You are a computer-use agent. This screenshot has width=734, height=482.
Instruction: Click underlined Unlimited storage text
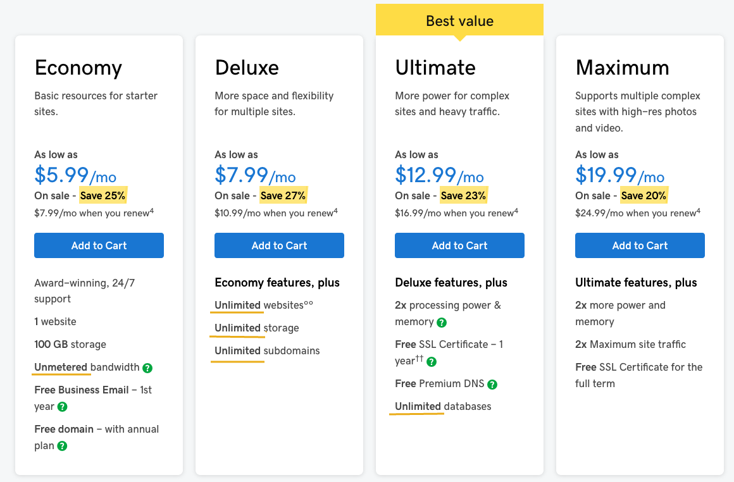[238, 328]
